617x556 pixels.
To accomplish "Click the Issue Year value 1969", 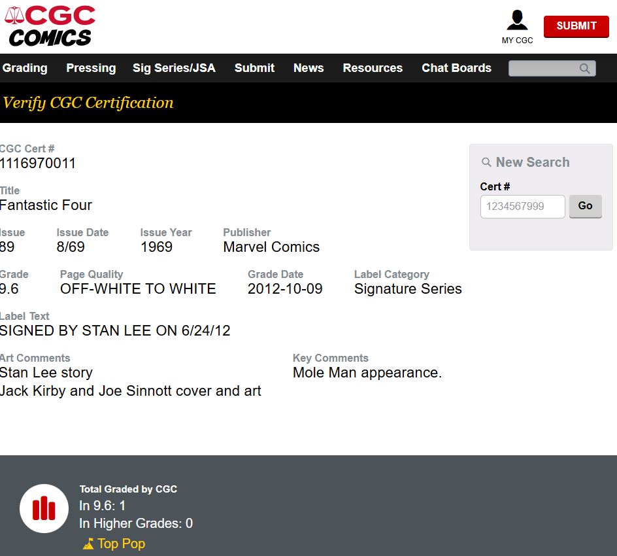I will pos(156,247).
